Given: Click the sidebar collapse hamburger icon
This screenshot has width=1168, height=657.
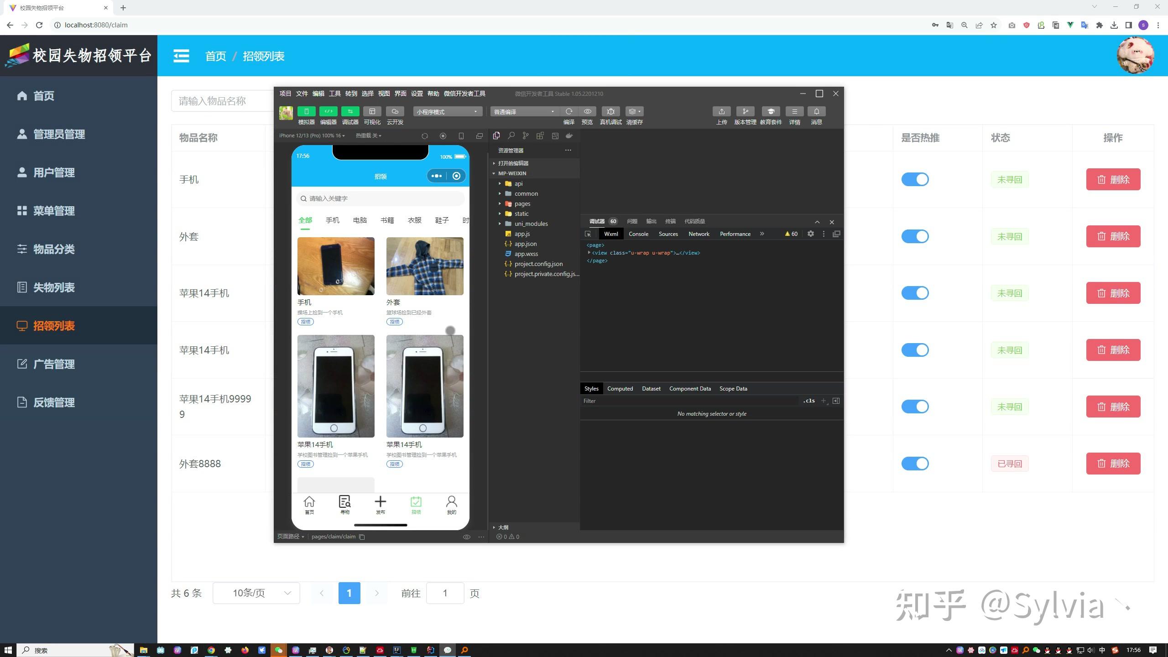Looking at the screenshot, I should pos(181,56).
